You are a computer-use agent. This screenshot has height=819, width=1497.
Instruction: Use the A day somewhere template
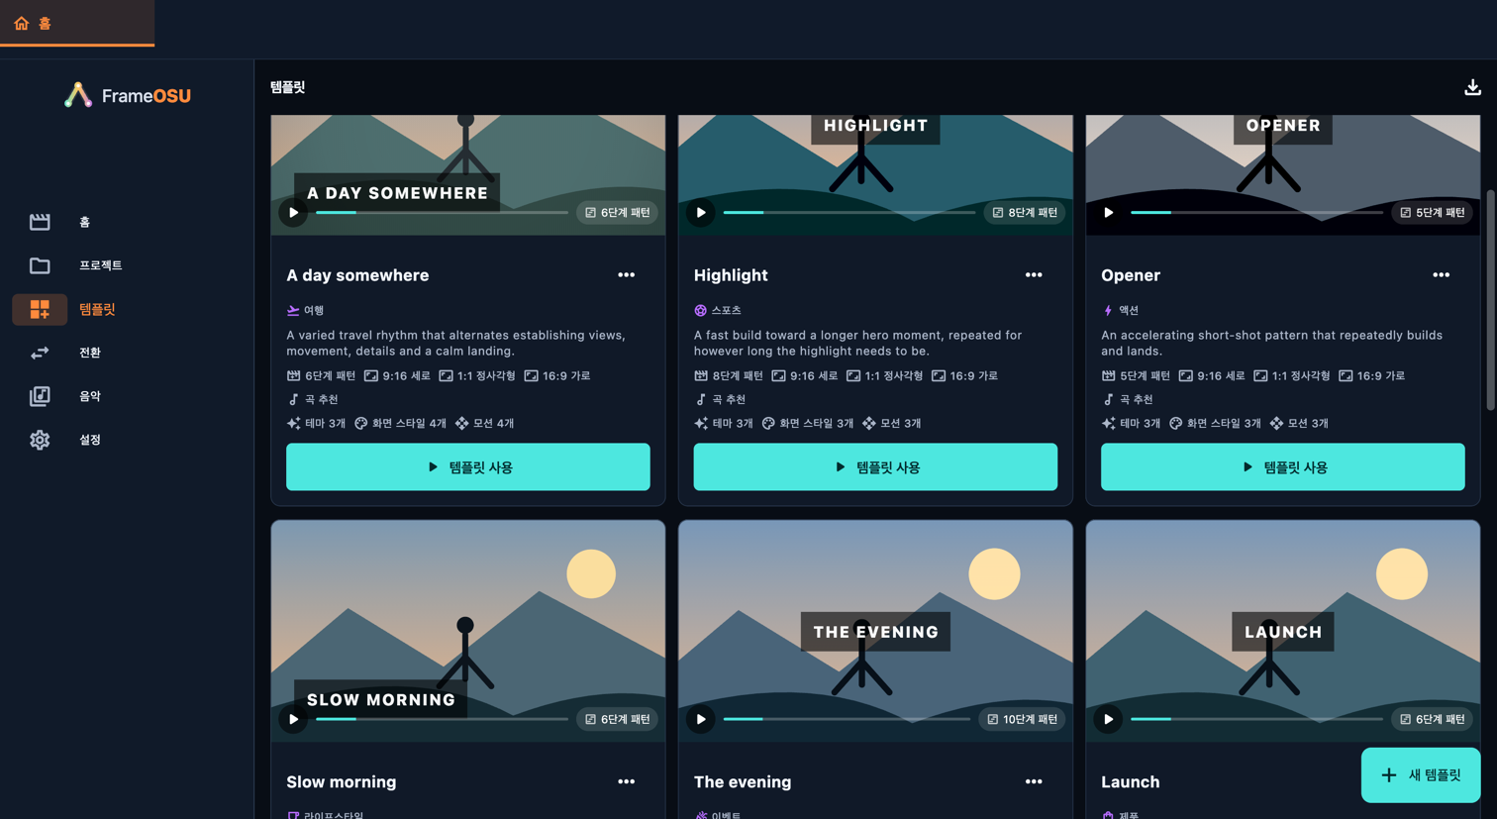point(468,466)
